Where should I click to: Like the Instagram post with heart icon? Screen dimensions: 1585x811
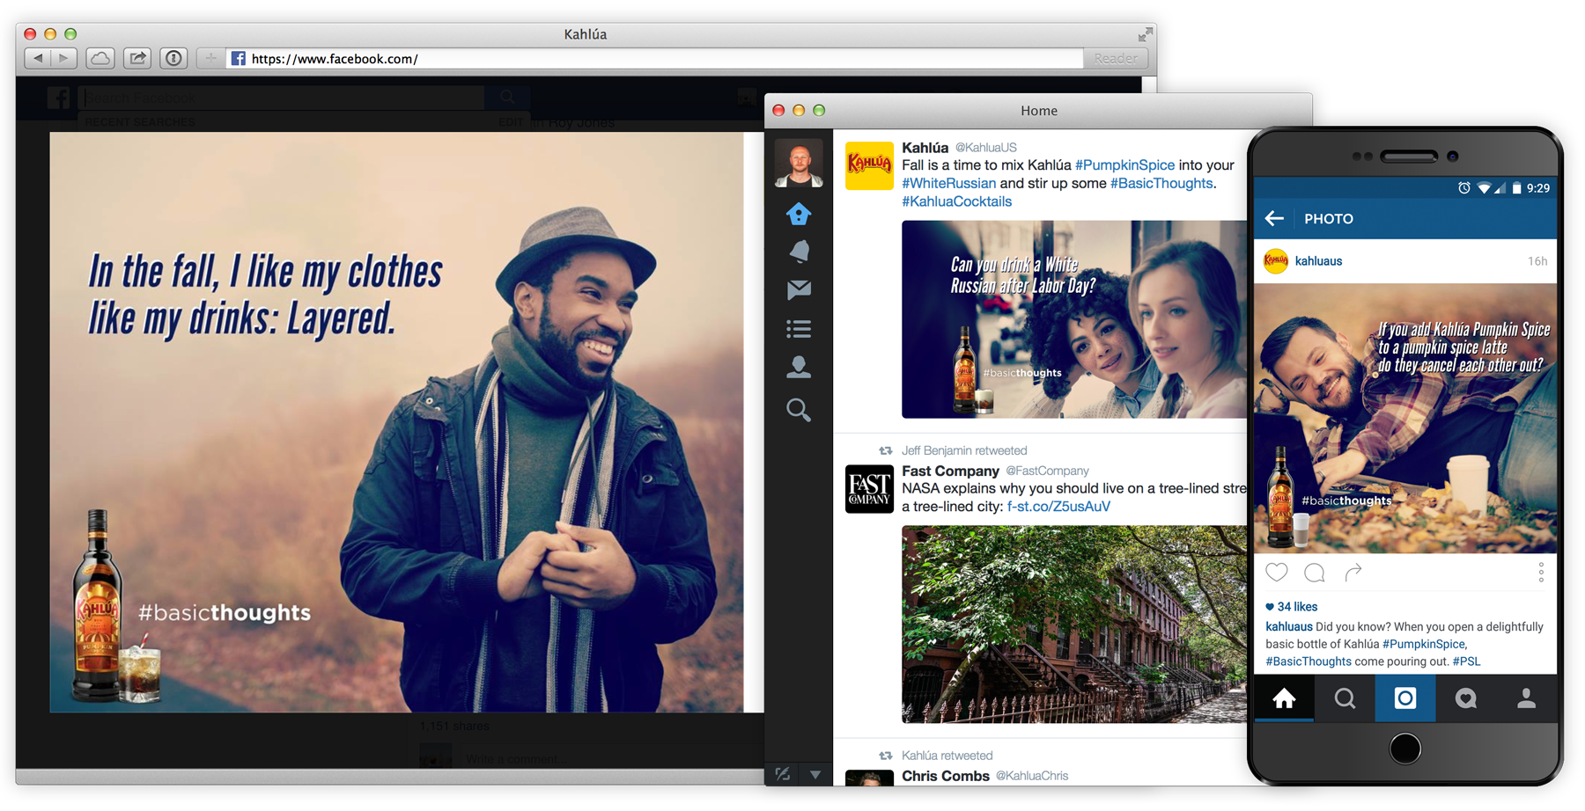pos(1276,573)
